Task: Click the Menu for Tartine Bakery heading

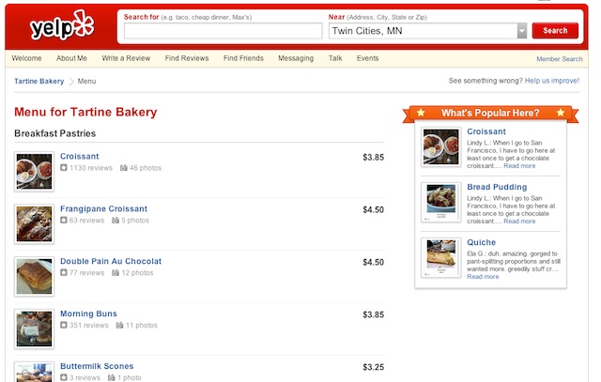Action: (85, 112)
